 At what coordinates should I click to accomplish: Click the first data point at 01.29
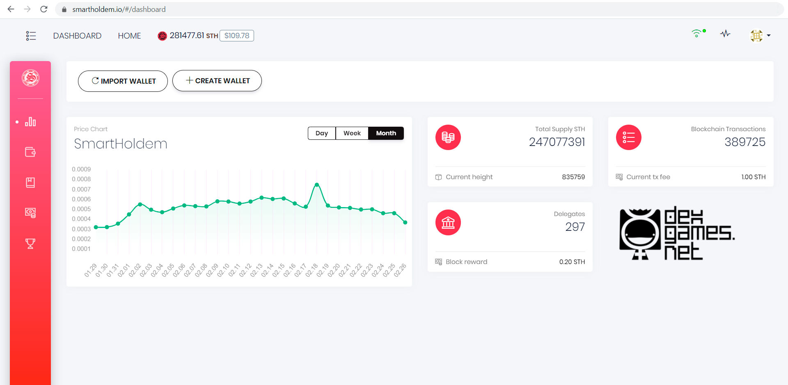pos(96,227)
